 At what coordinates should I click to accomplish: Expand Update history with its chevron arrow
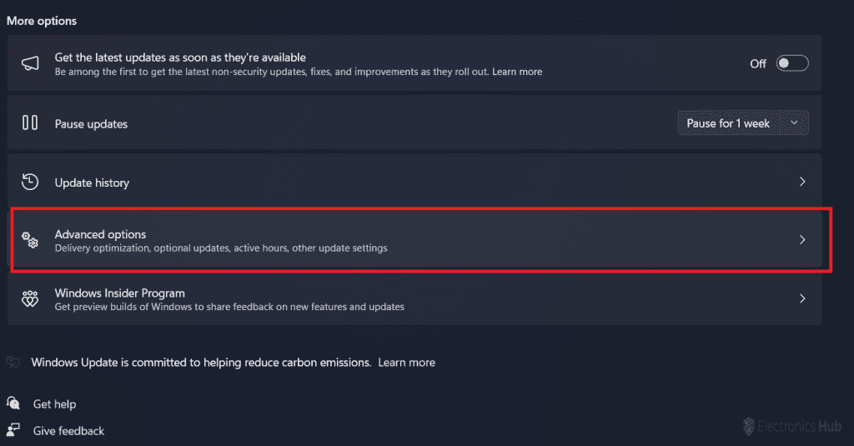click(802, 182)
